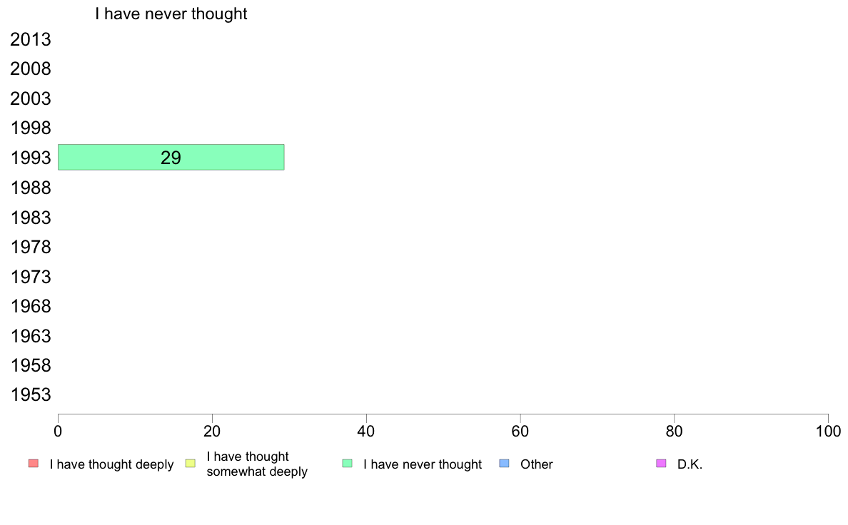Click the 'I have never thought' chart title
This screenshot has width=848, height=525.
pos(171,14)
